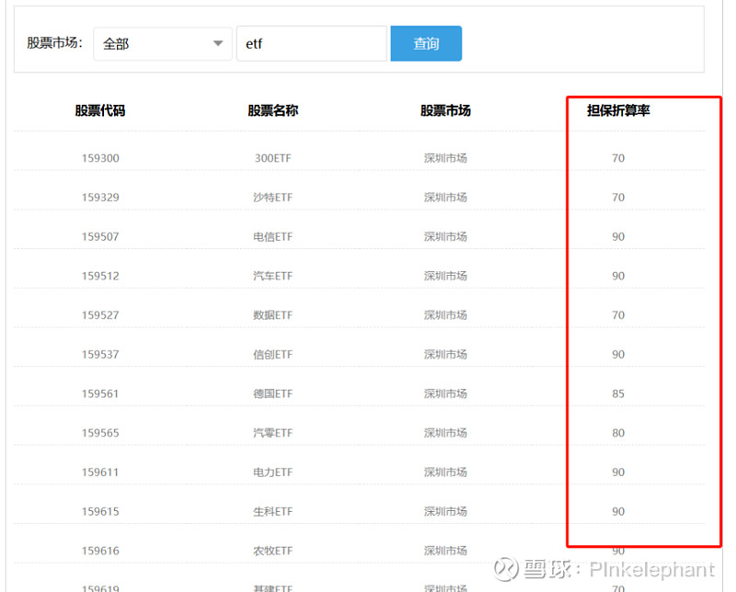Select stock code 159565
Viewport: 736px width, 592px height.
(100, 433)
